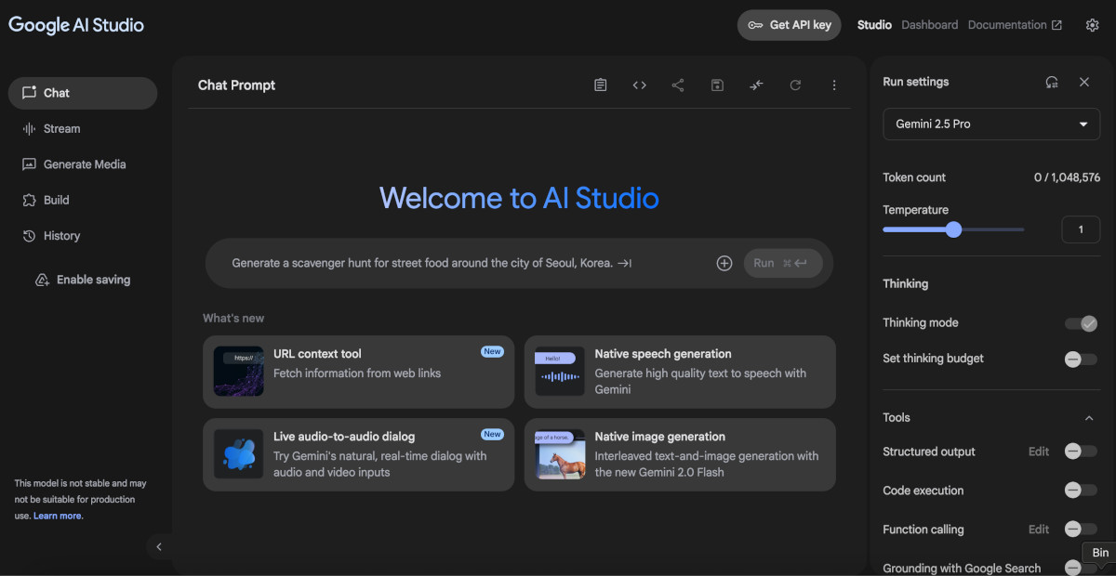
Task: Open the Native image generation card
Action: point(680,454)
